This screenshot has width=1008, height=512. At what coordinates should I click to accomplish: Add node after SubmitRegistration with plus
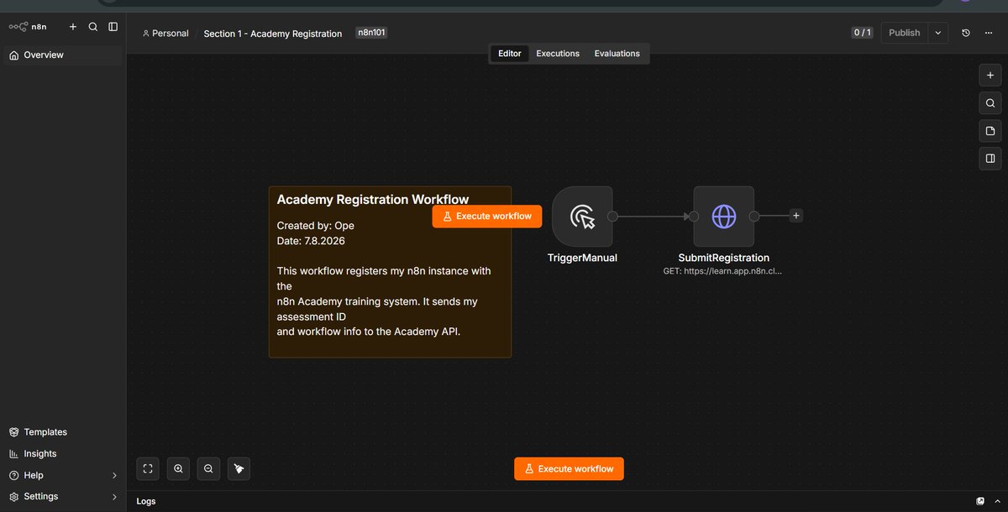796,216
